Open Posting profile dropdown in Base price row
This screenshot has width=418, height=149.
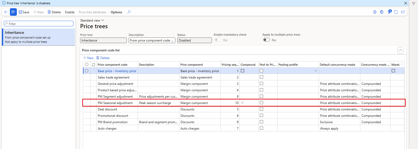click(x=316, y=71)
